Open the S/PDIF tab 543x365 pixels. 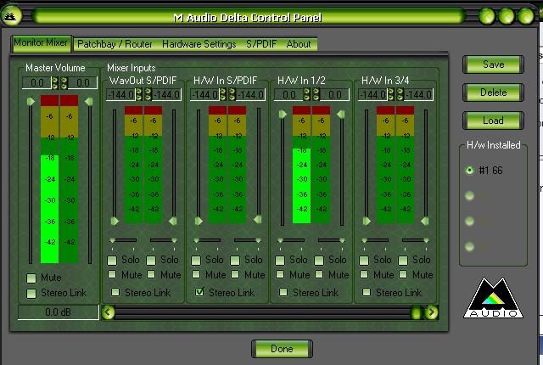click(x=261, y=44)
